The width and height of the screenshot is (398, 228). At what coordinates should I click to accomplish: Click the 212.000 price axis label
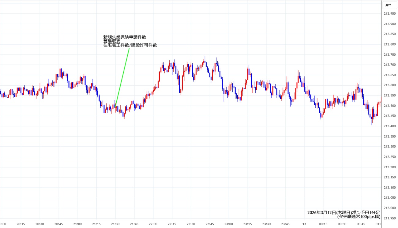tap(389, 208)
